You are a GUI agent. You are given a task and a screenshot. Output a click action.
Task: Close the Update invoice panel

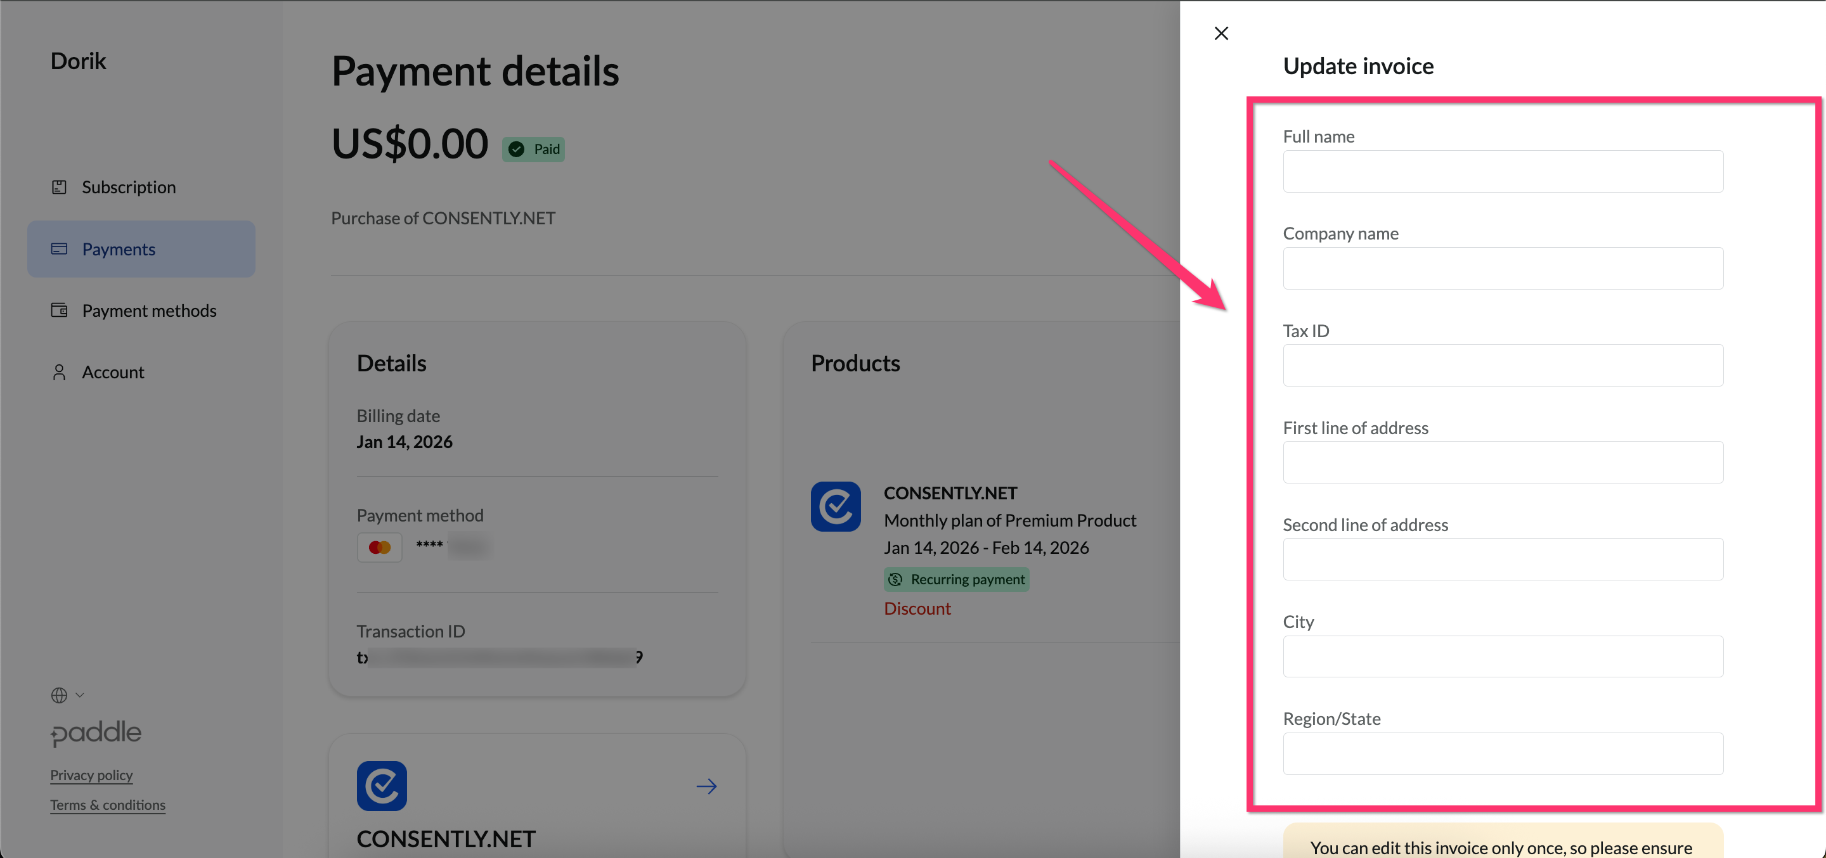[x=1221, y=34]
